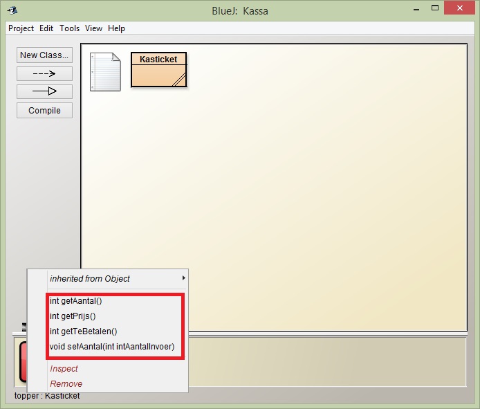Open the Project menu

tap(21, 28)
